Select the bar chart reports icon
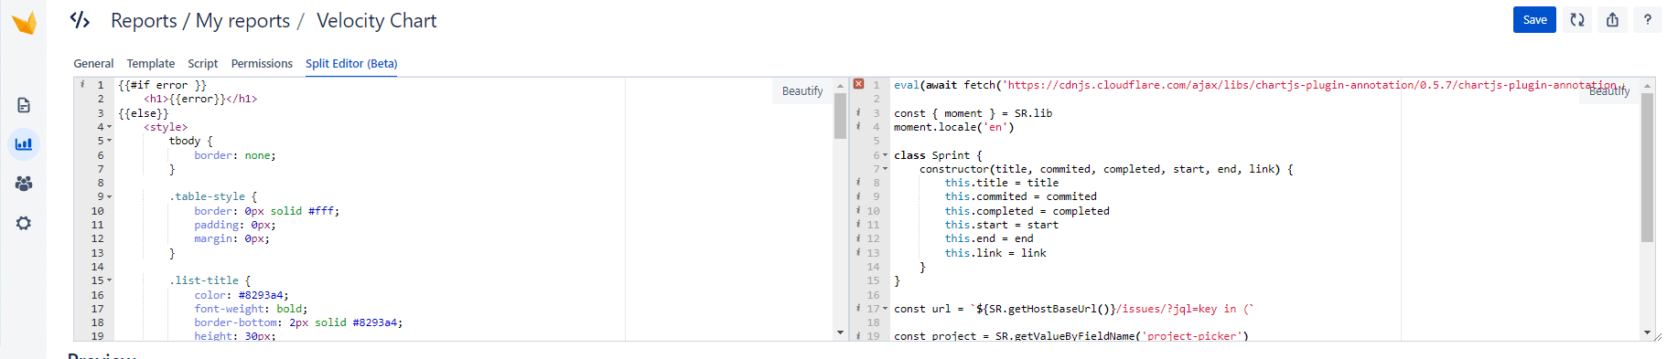Screen dimensions: 1678x359 click(x=24, y=144)
